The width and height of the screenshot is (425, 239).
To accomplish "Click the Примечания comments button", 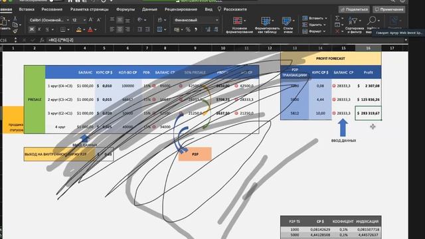I will click(x=389, y=9).
